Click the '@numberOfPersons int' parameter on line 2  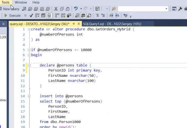click(61, 34)
